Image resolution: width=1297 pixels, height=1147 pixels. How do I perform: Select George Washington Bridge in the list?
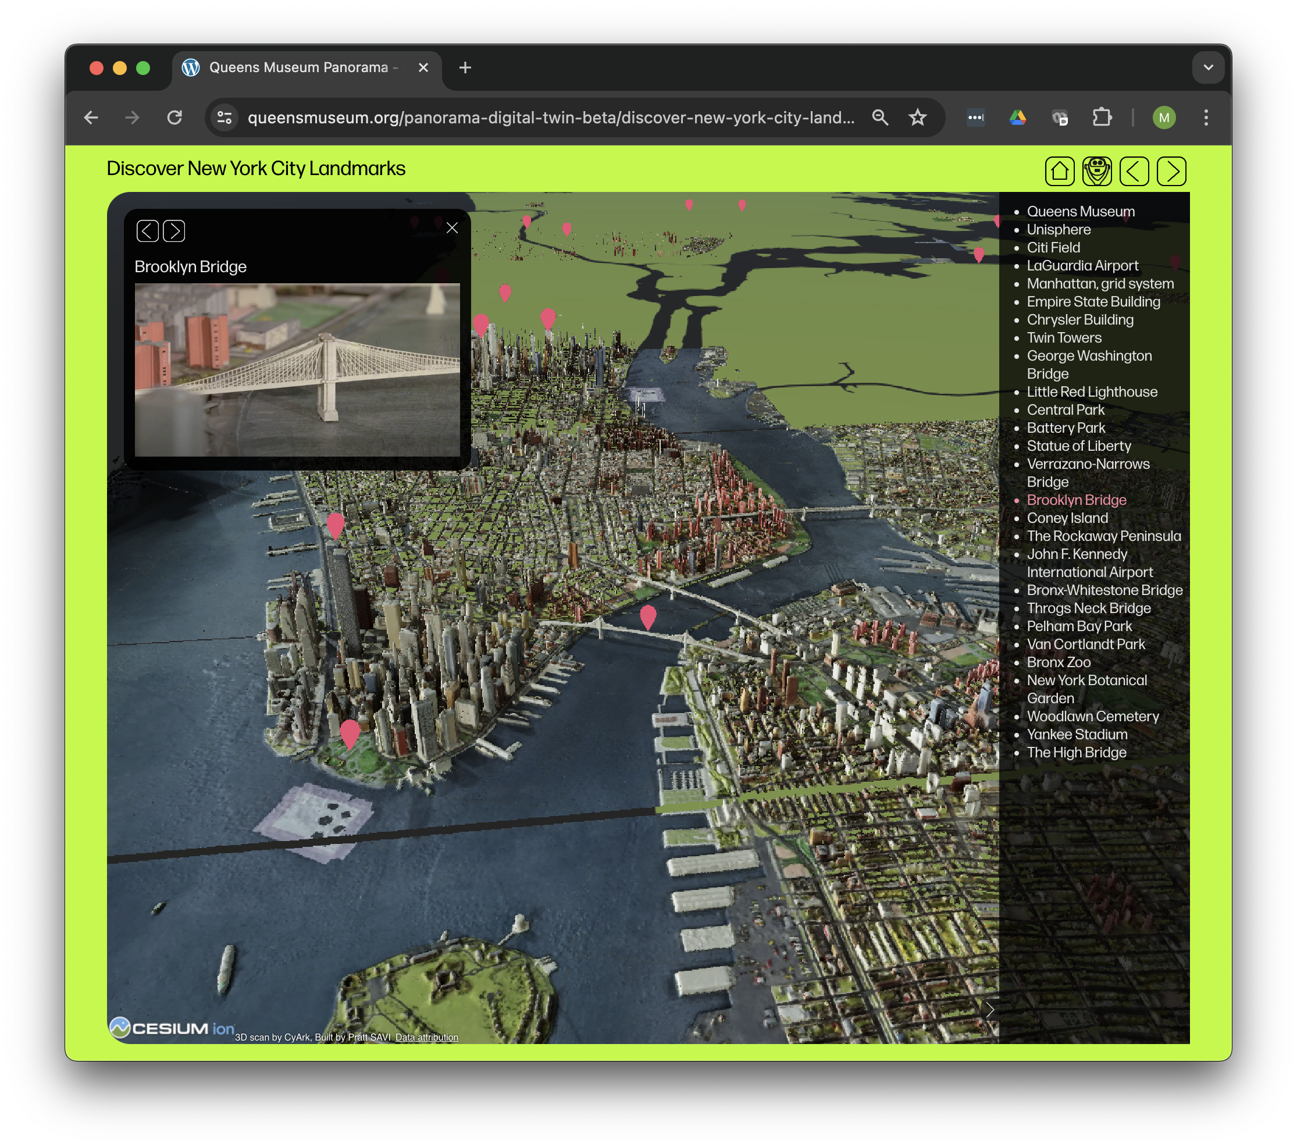[x=1089, y=365]
